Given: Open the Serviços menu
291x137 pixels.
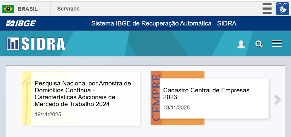Looking at the screenshot, I should pos(68,9).
